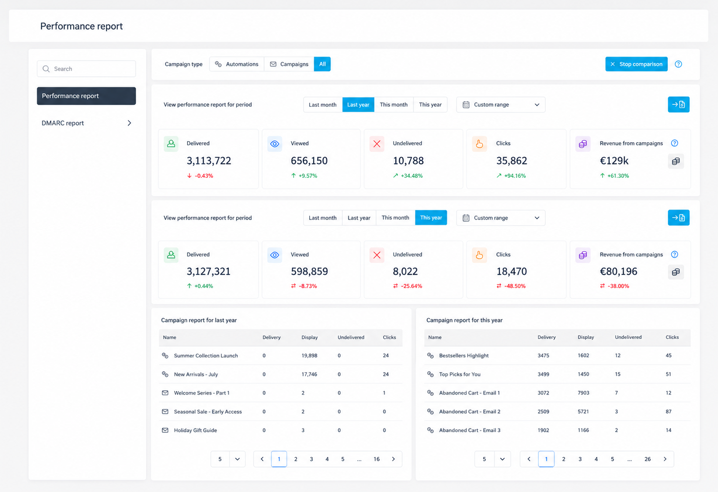Click the eye icon in the 656,150 Viewed card
The image size is (718, 492).
point(275,144)
